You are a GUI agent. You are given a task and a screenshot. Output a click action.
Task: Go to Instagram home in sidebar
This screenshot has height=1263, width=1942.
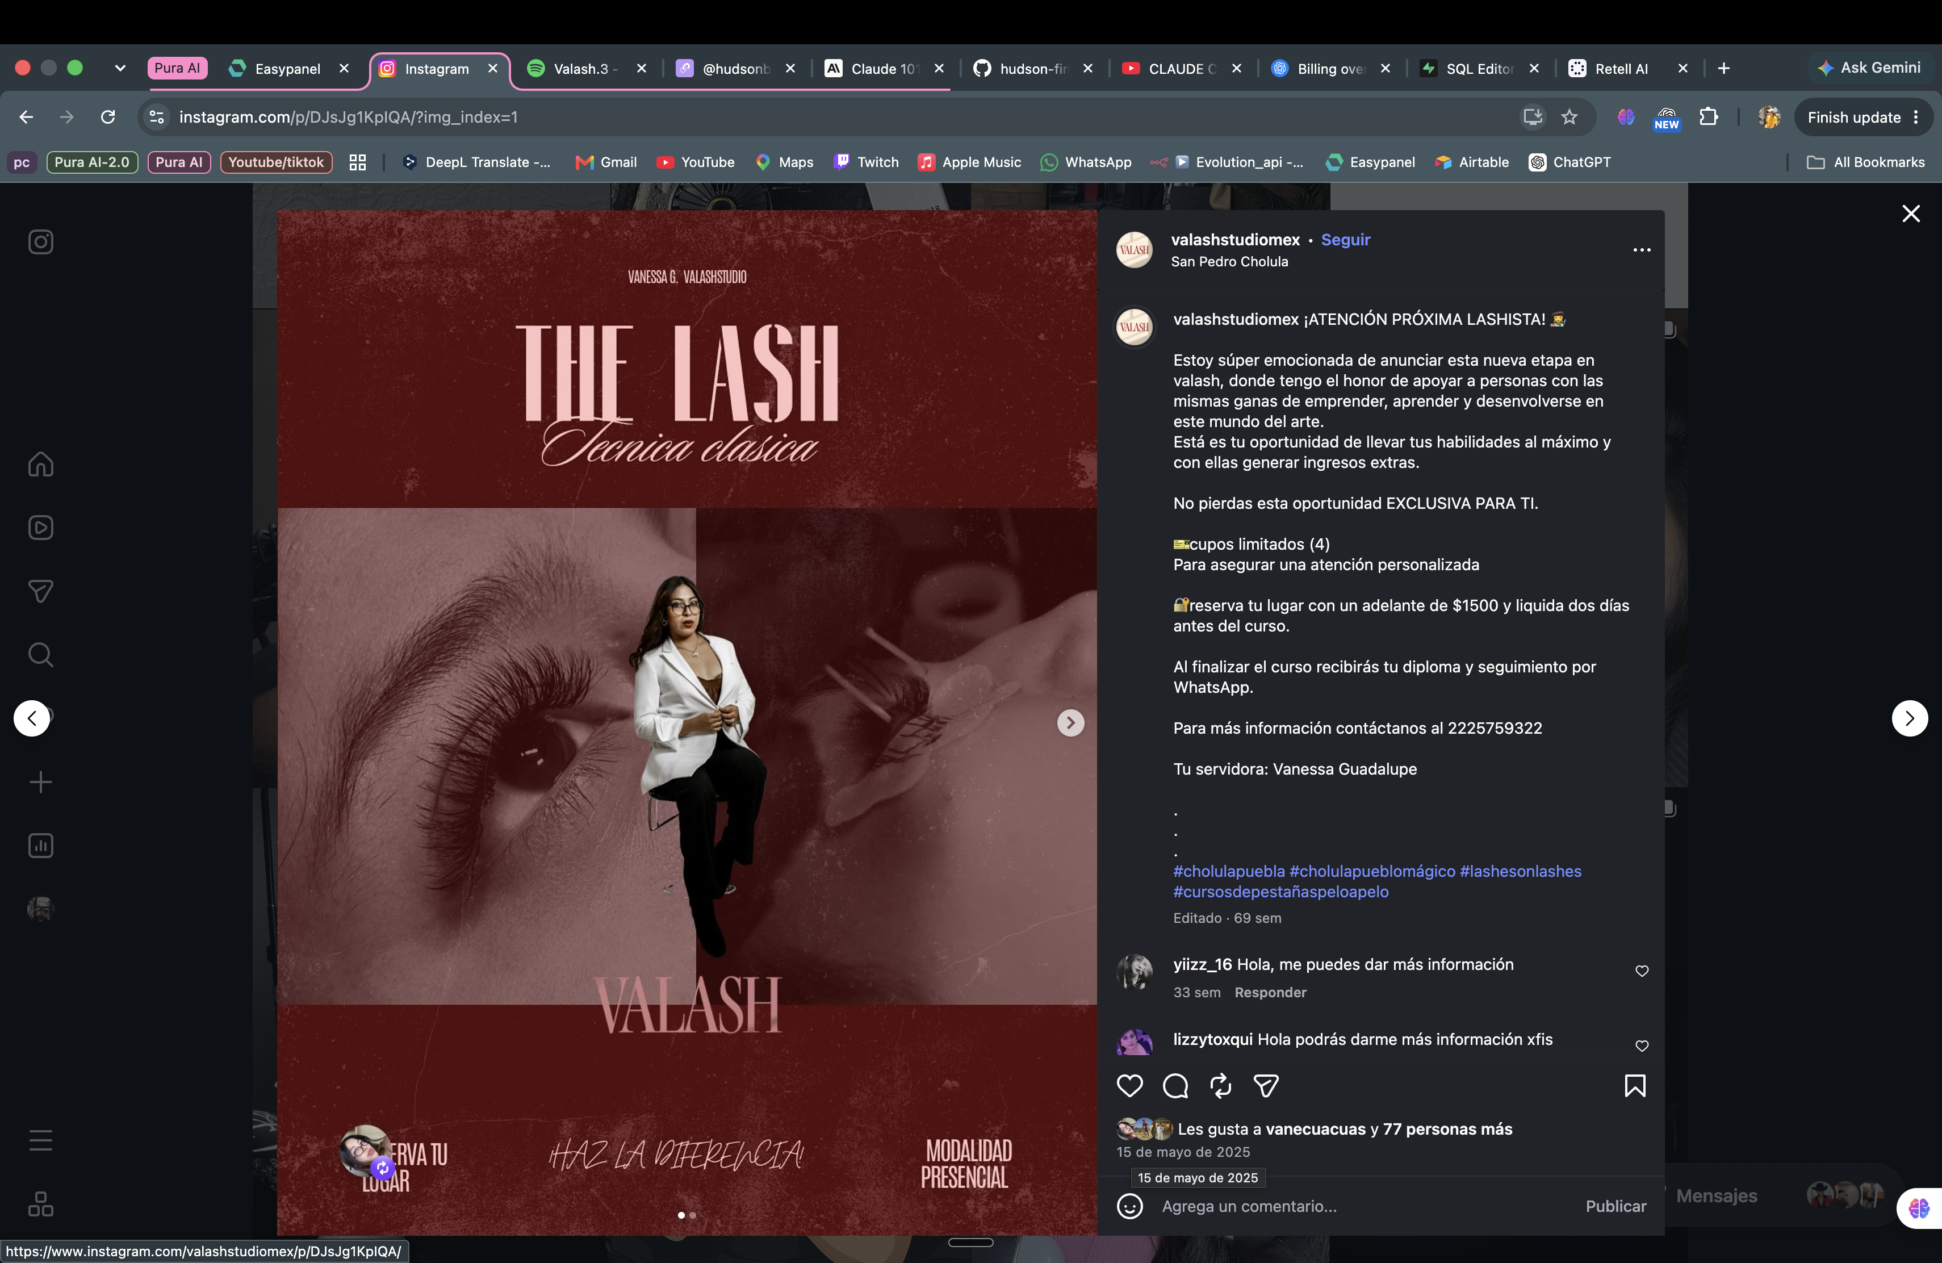click(41, 464)
